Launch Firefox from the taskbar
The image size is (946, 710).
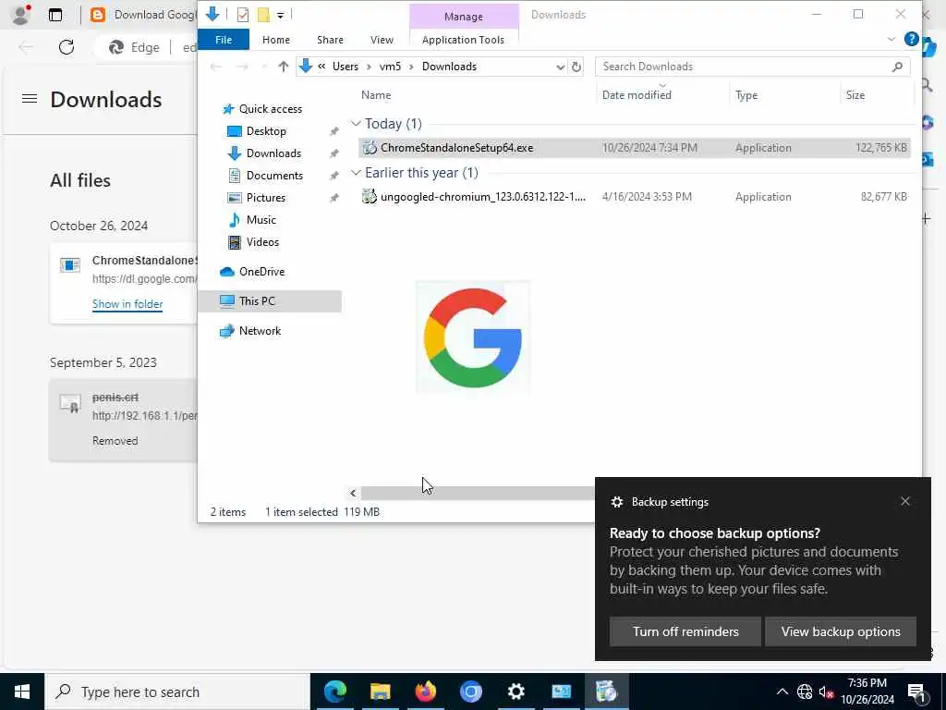pos(425,692)
